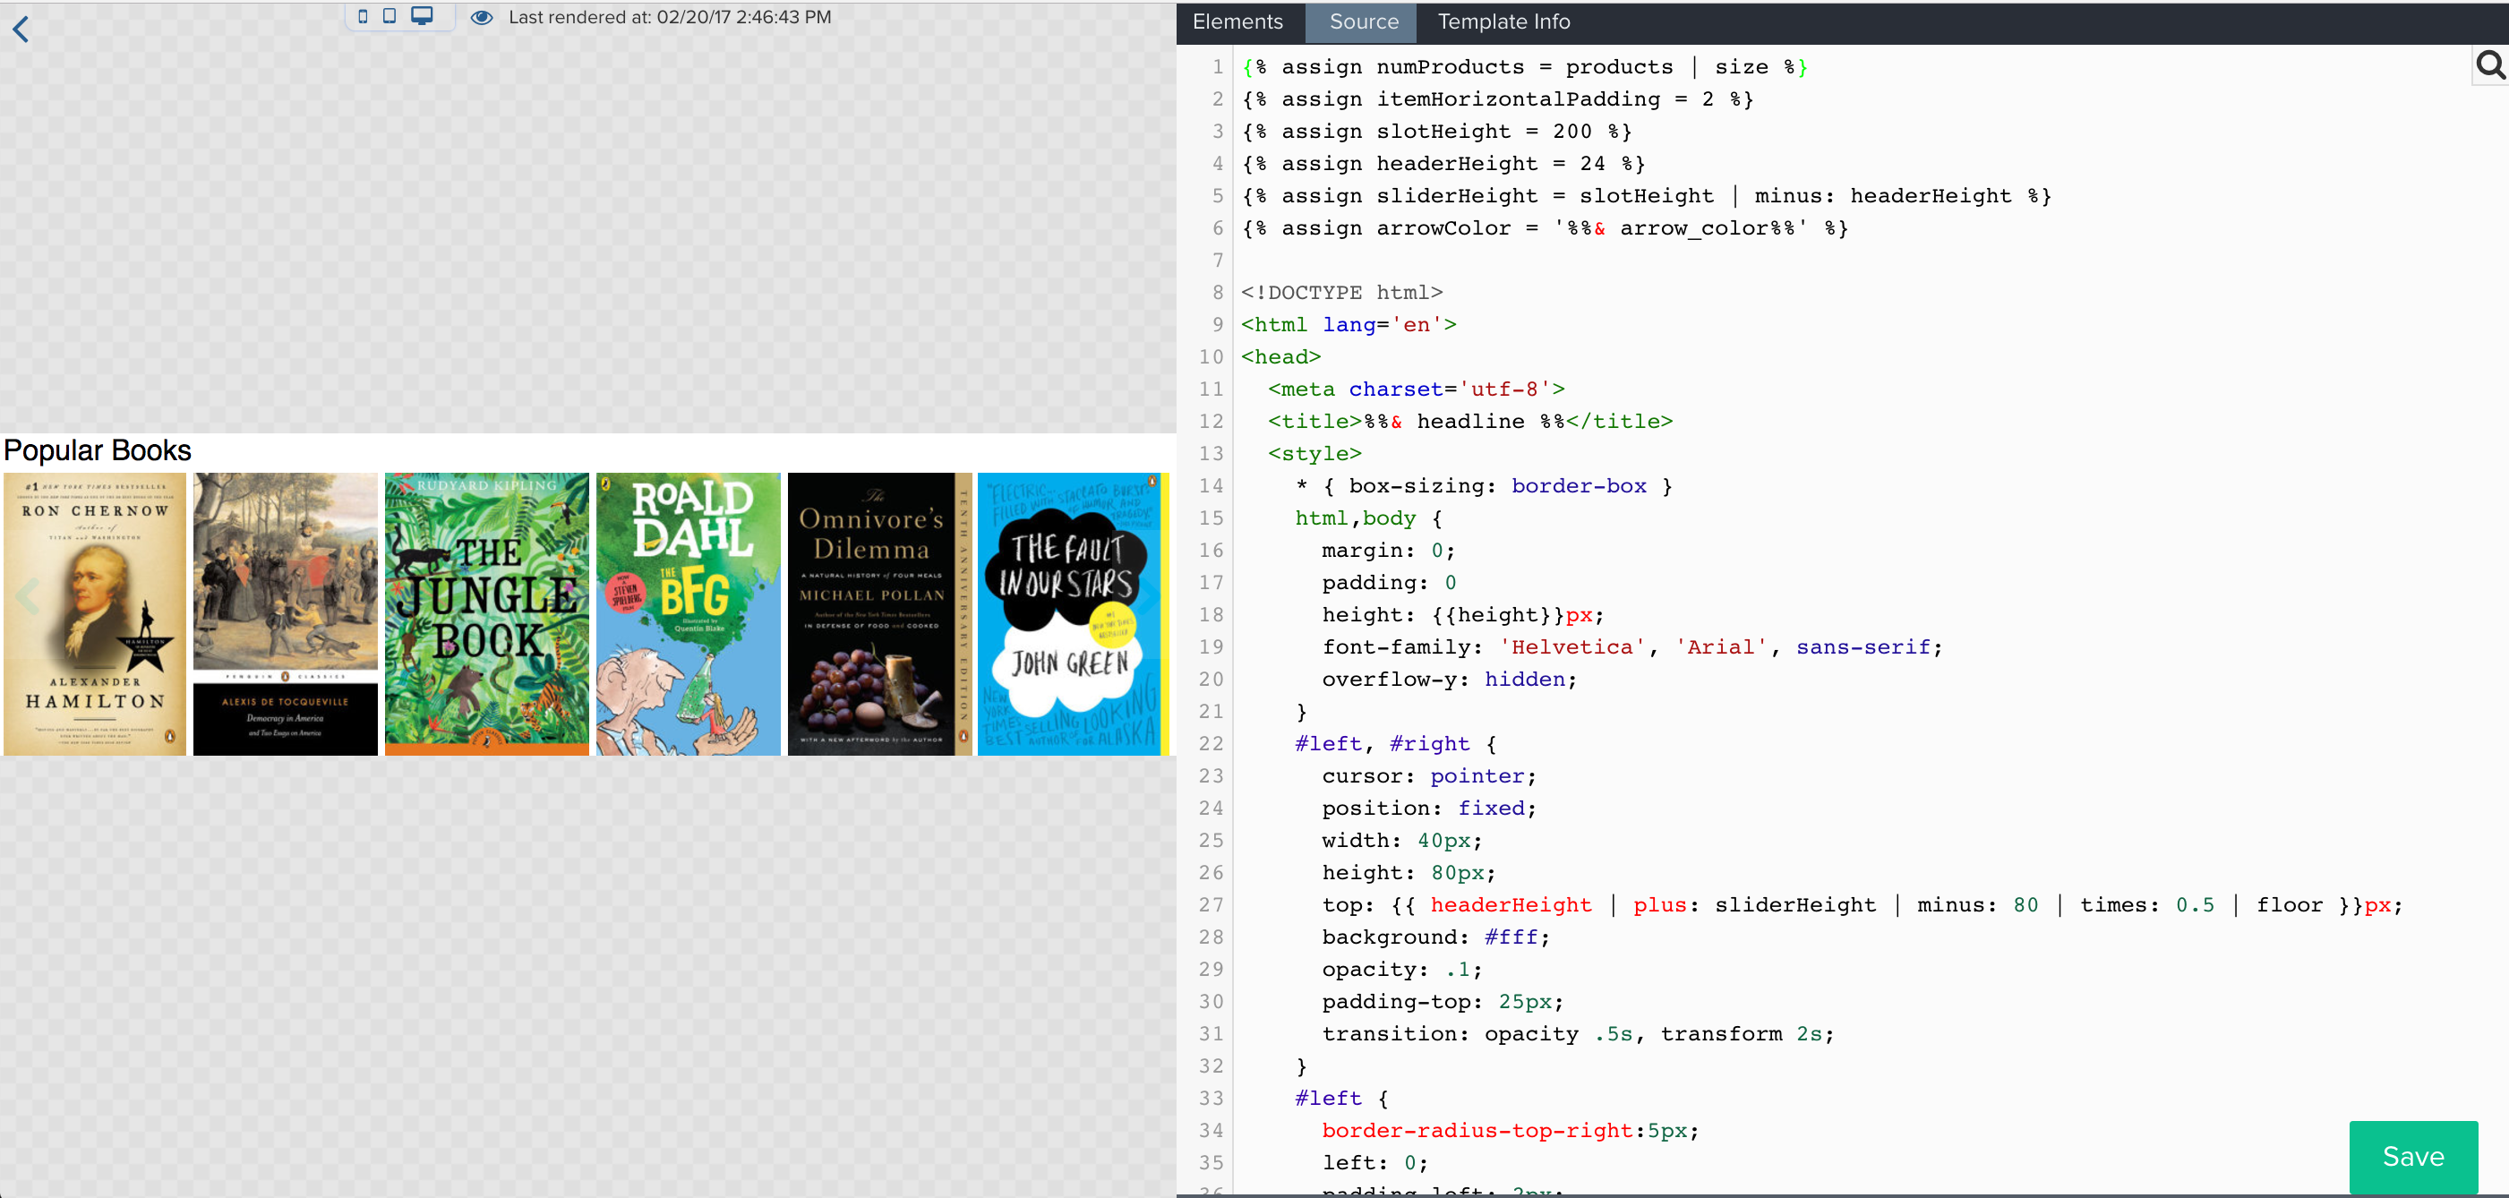Screen dimensions: 2509x1198
Task: Open the Template Info tab
Action: 1503,21
